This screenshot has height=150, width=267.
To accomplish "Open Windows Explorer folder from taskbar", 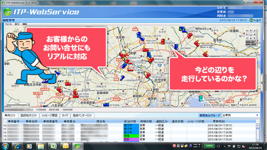I will click(41, 146).
